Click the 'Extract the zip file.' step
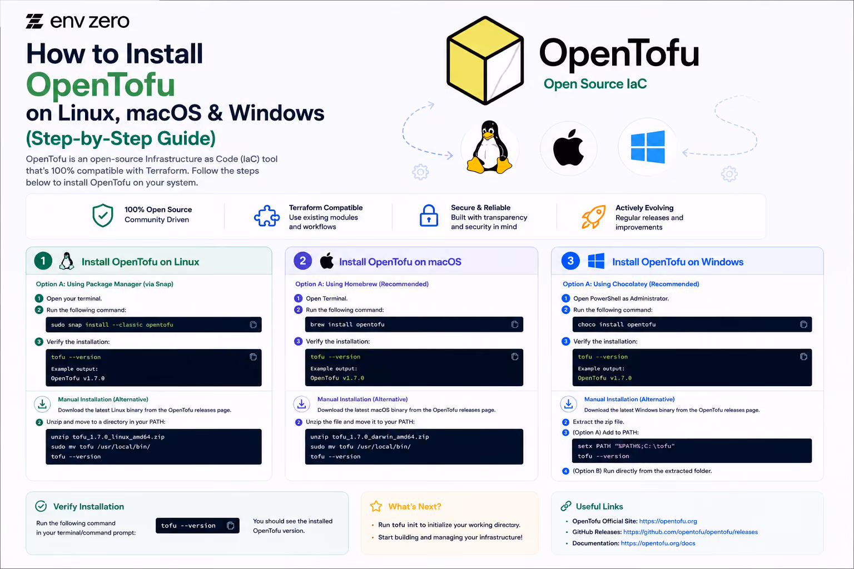Viewport: 854px width, 569px height. (598, 422)
